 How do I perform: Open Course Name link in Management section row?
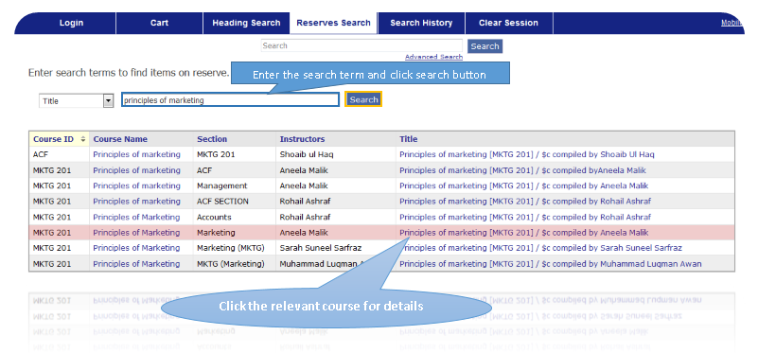(x=137, y=185)
